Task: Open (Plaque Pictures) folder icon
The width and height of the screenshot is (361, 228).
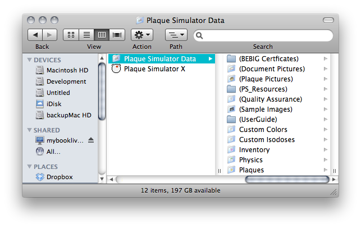Action: point(231,79)
